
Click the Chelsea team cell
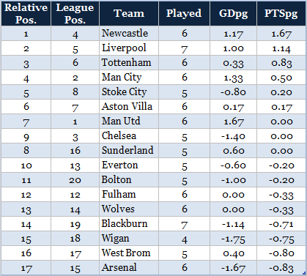click(x=129, y=136)
